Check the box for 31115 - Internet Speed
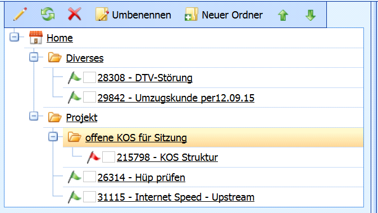The height and width of the screenshot is (213, 378). [x=89, y=197]
